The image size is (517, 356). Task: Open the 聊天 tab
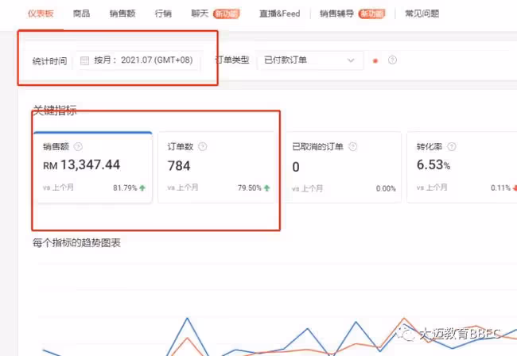point(200,14)
